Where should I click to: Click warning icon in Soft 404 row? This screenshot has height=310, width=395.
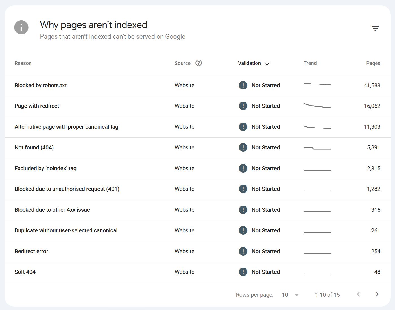tap(243, 272)
